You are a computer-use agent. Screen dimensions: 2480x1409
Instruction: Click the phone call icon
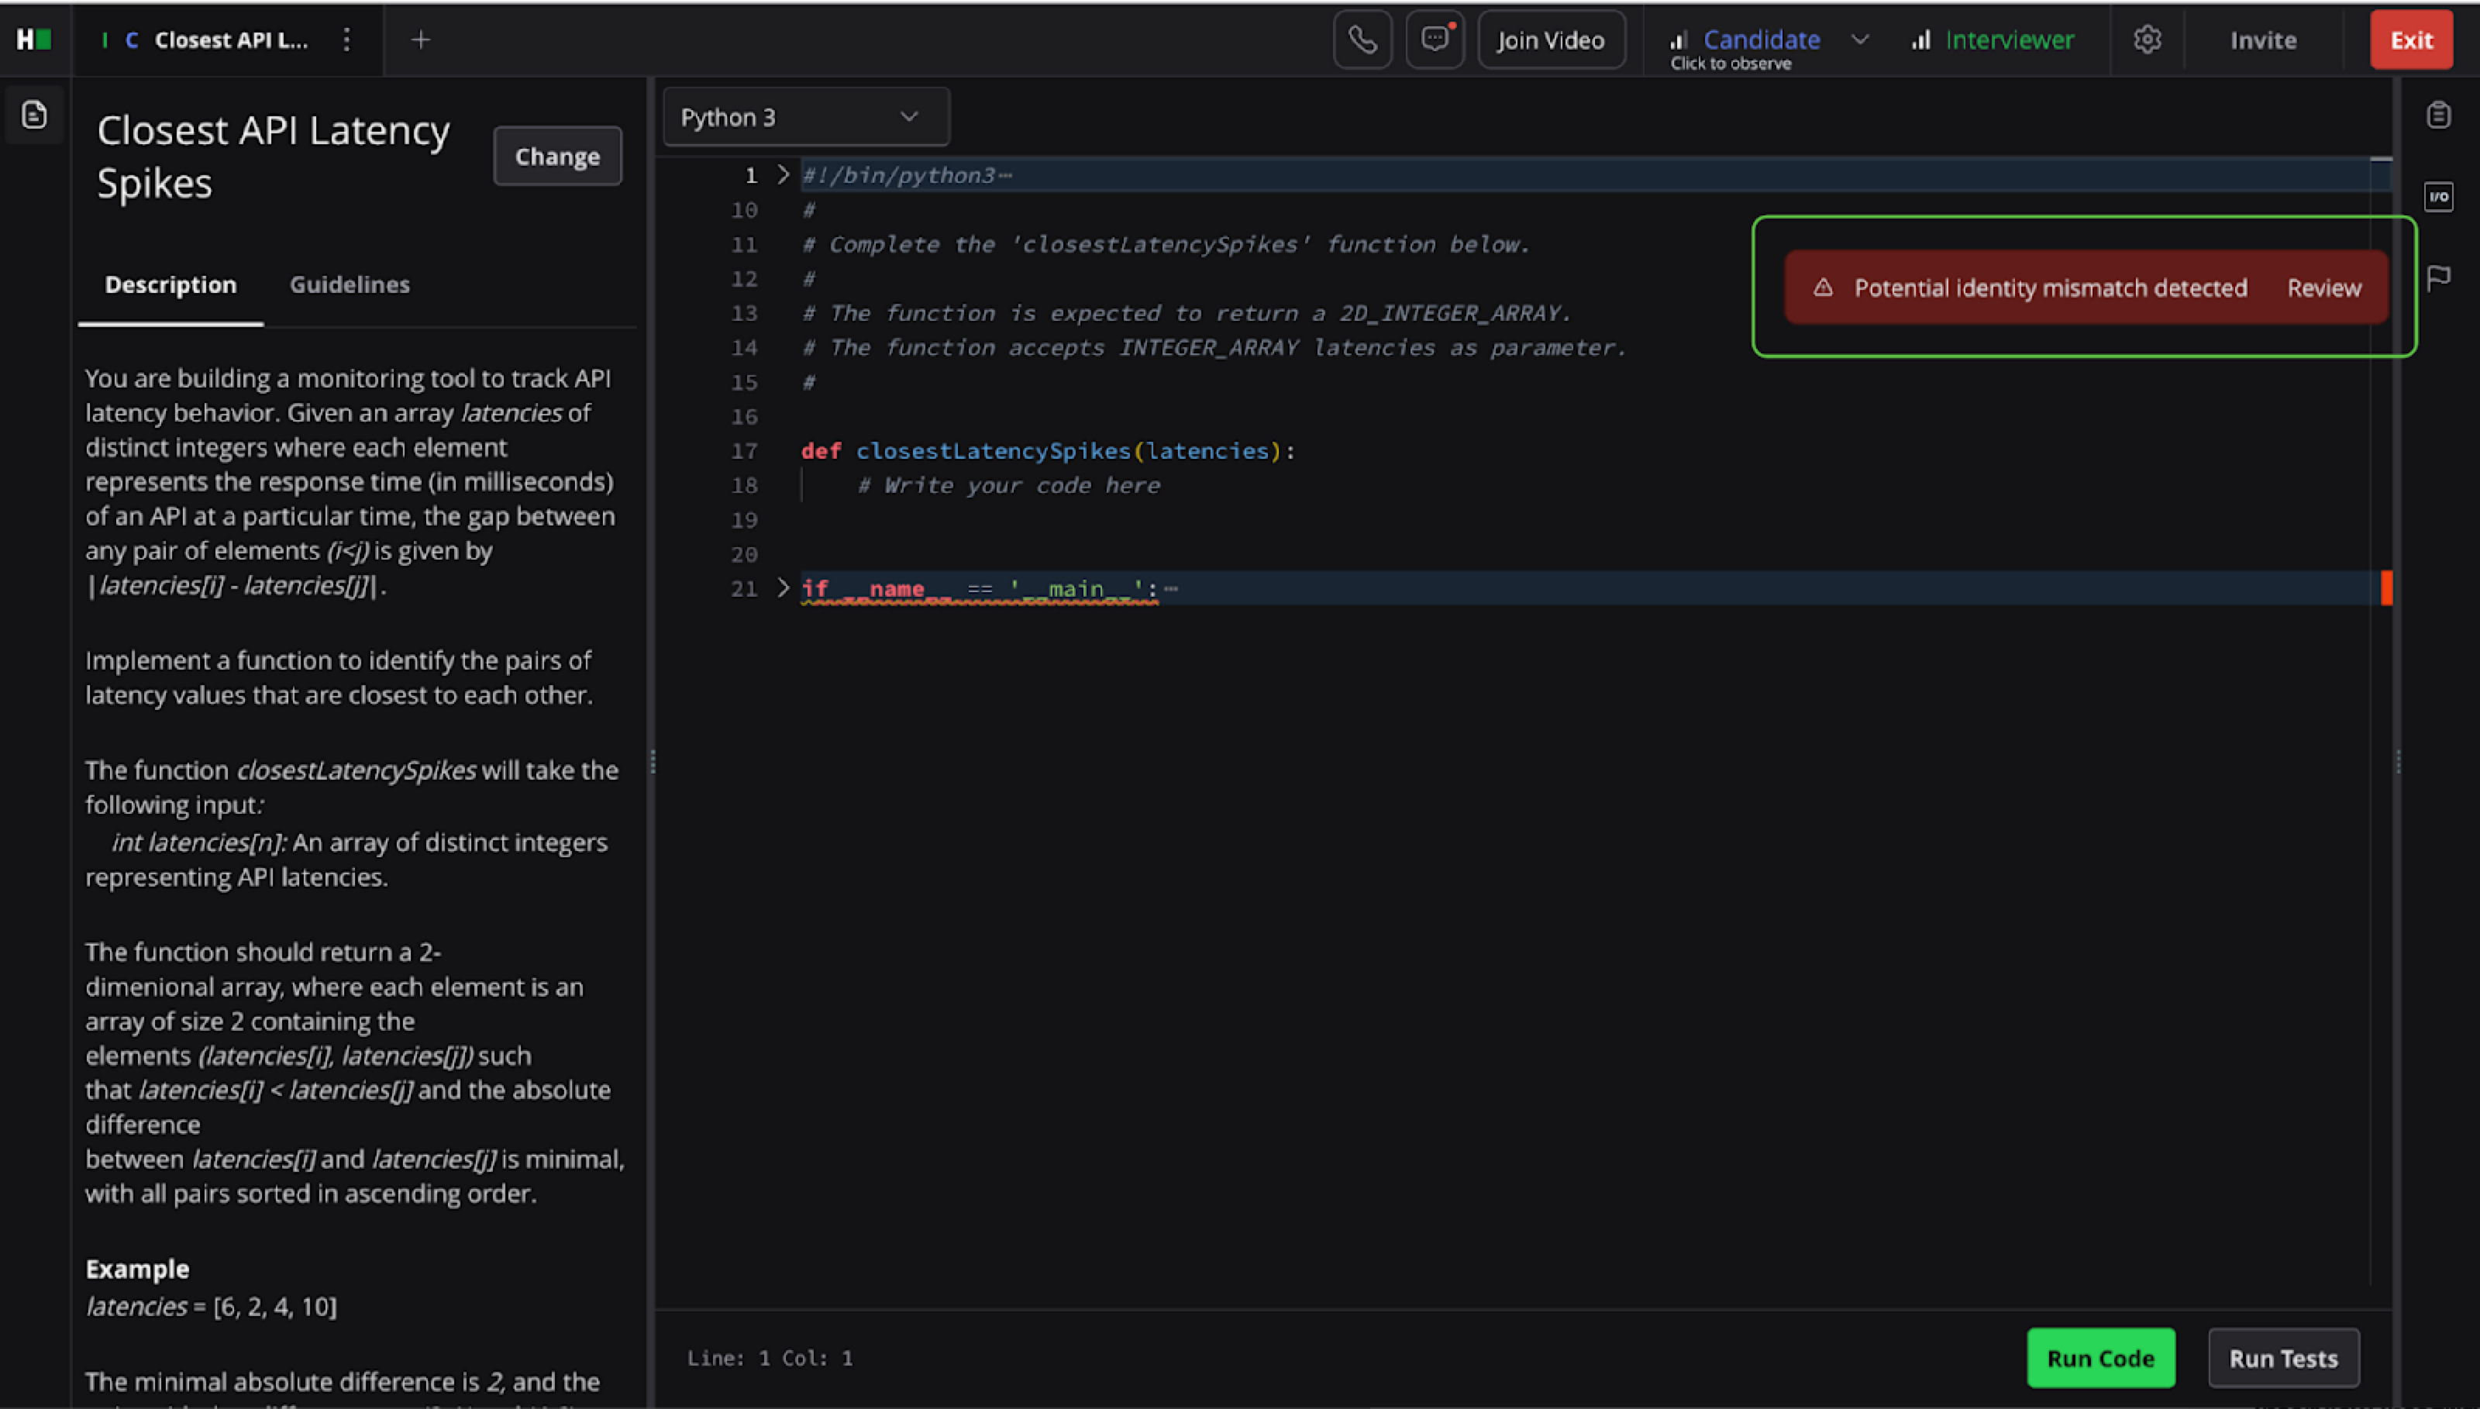click(1362, 40)
